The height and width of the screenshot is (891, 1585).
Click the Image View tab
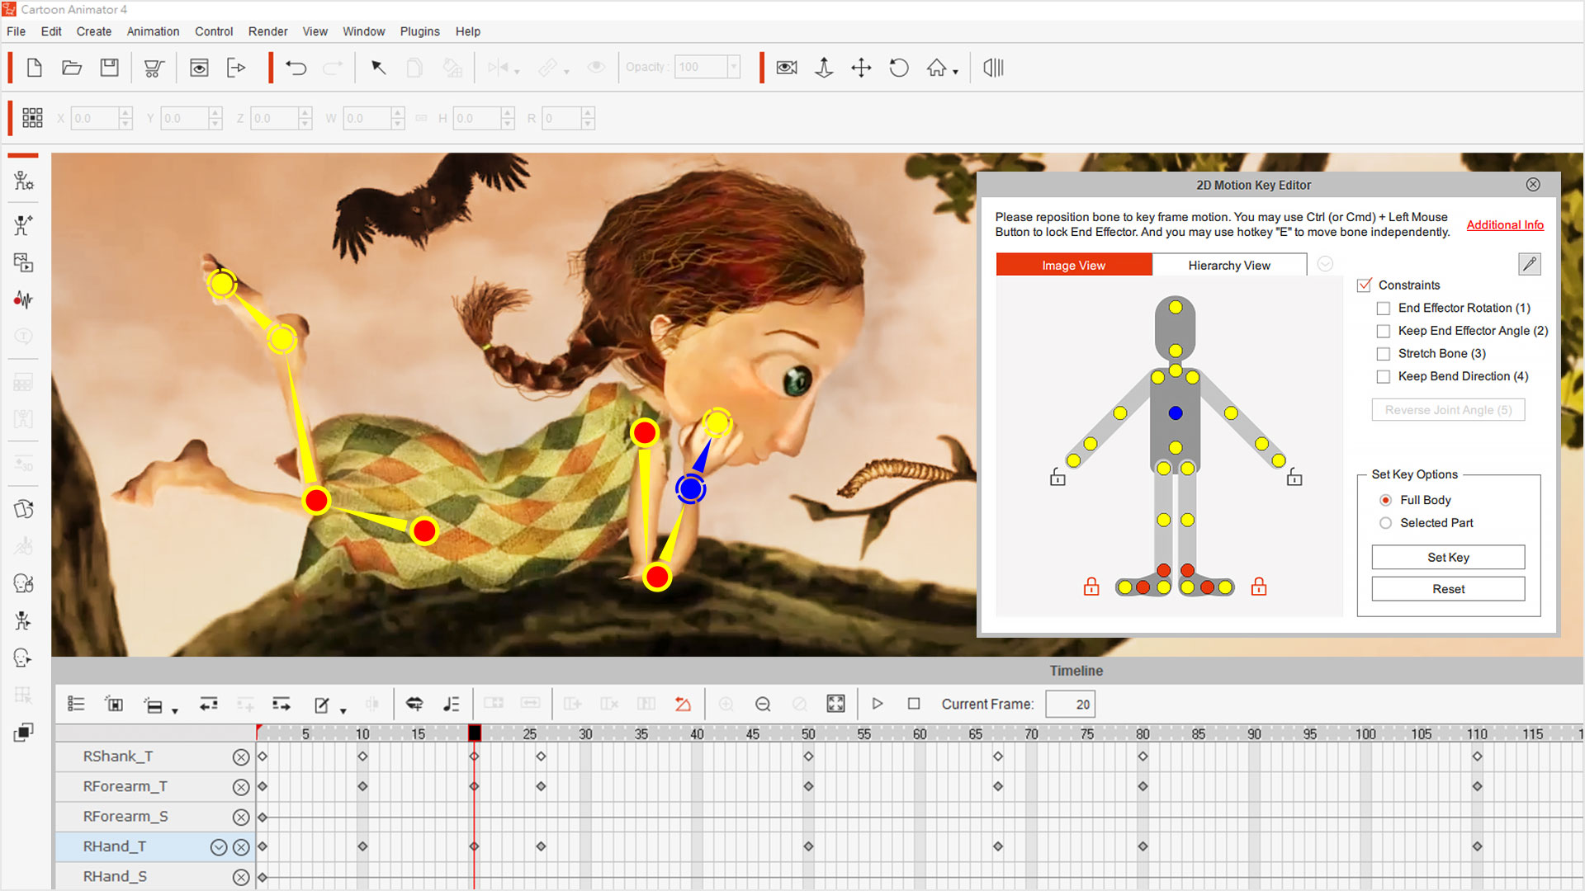(1073, 264)
